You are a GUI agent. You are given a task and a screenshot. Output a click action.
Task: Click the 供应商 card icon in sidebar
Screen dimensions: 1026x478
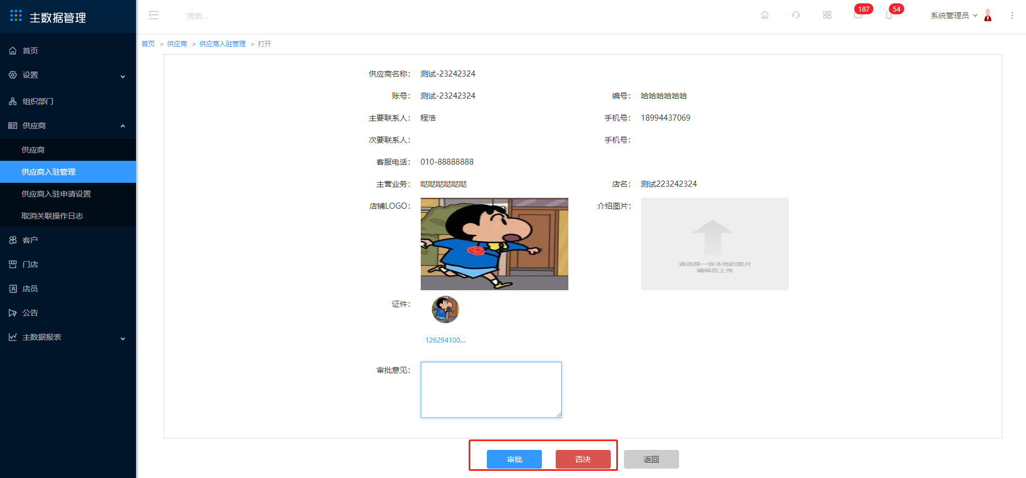click(x=13, y=126)
